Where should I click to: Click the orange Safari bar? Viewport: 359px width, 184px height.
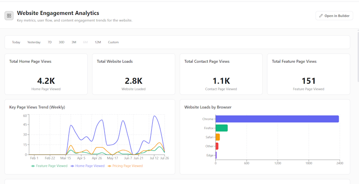coord(218,137)
